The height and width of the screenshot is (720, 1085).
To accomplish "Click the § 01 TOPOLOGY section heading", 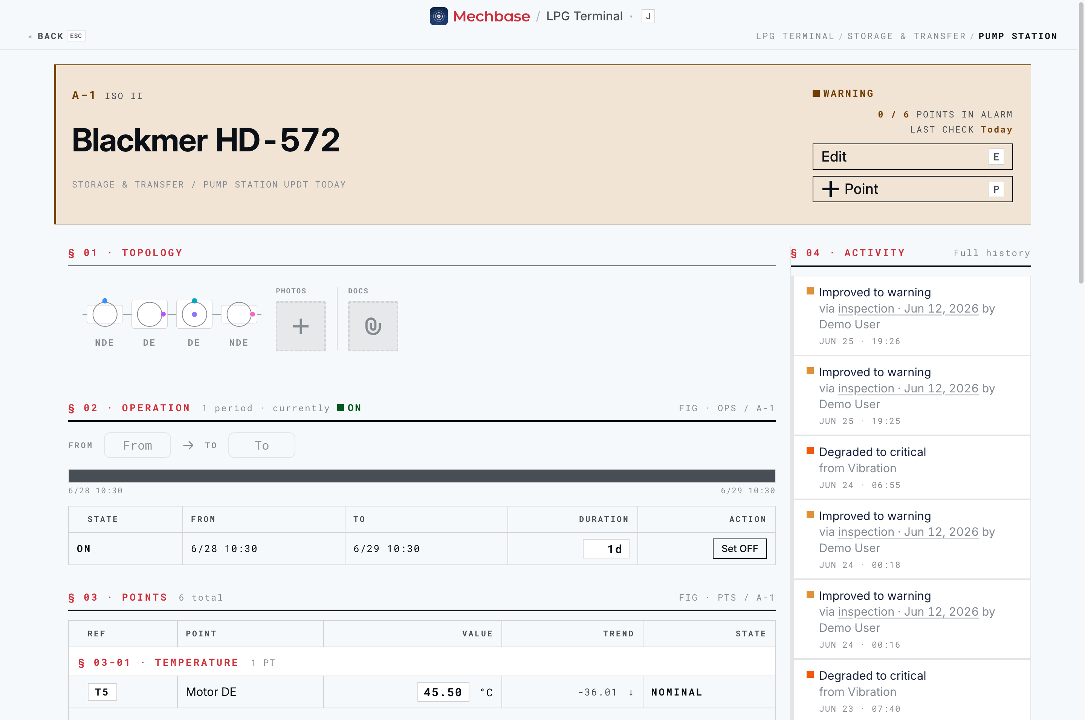I will (x=125, y=253).
